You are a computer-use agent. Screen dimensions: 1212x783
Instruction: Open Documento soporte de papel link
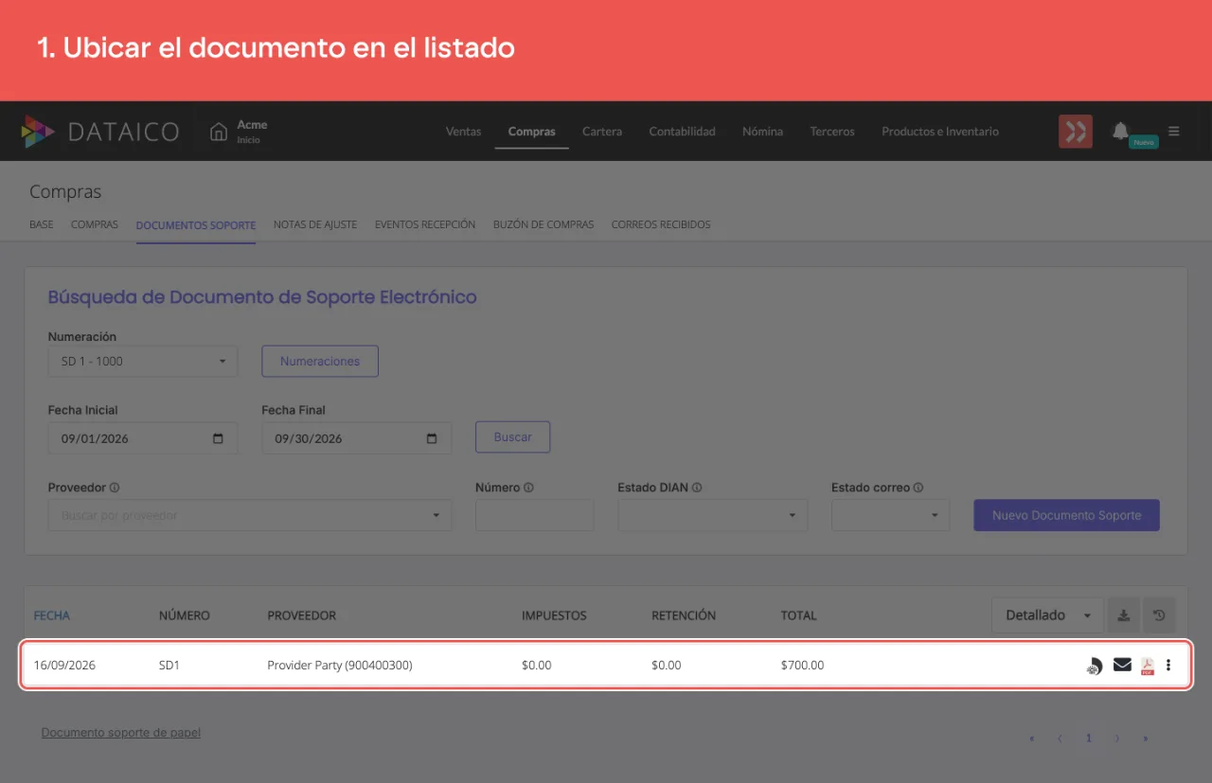pyautogui.click(x=121, y=733)
